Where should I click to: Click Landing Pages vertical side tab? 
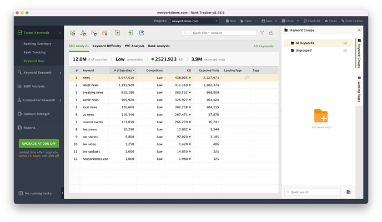[x=359, y=89]
